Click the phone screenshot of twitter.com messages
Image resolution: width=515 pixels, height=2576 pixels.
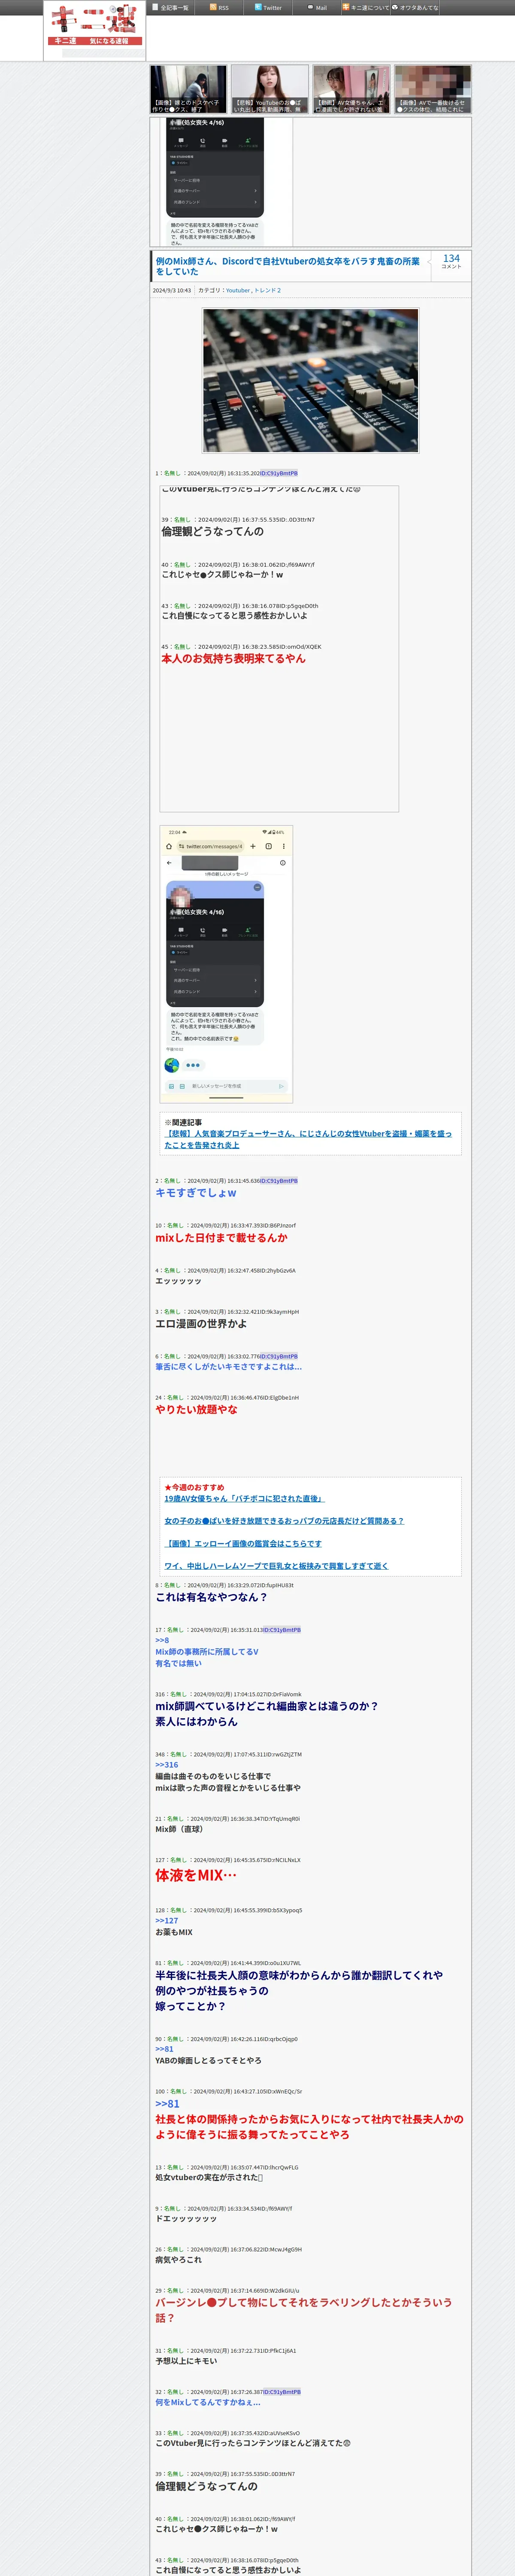[226, 964]
